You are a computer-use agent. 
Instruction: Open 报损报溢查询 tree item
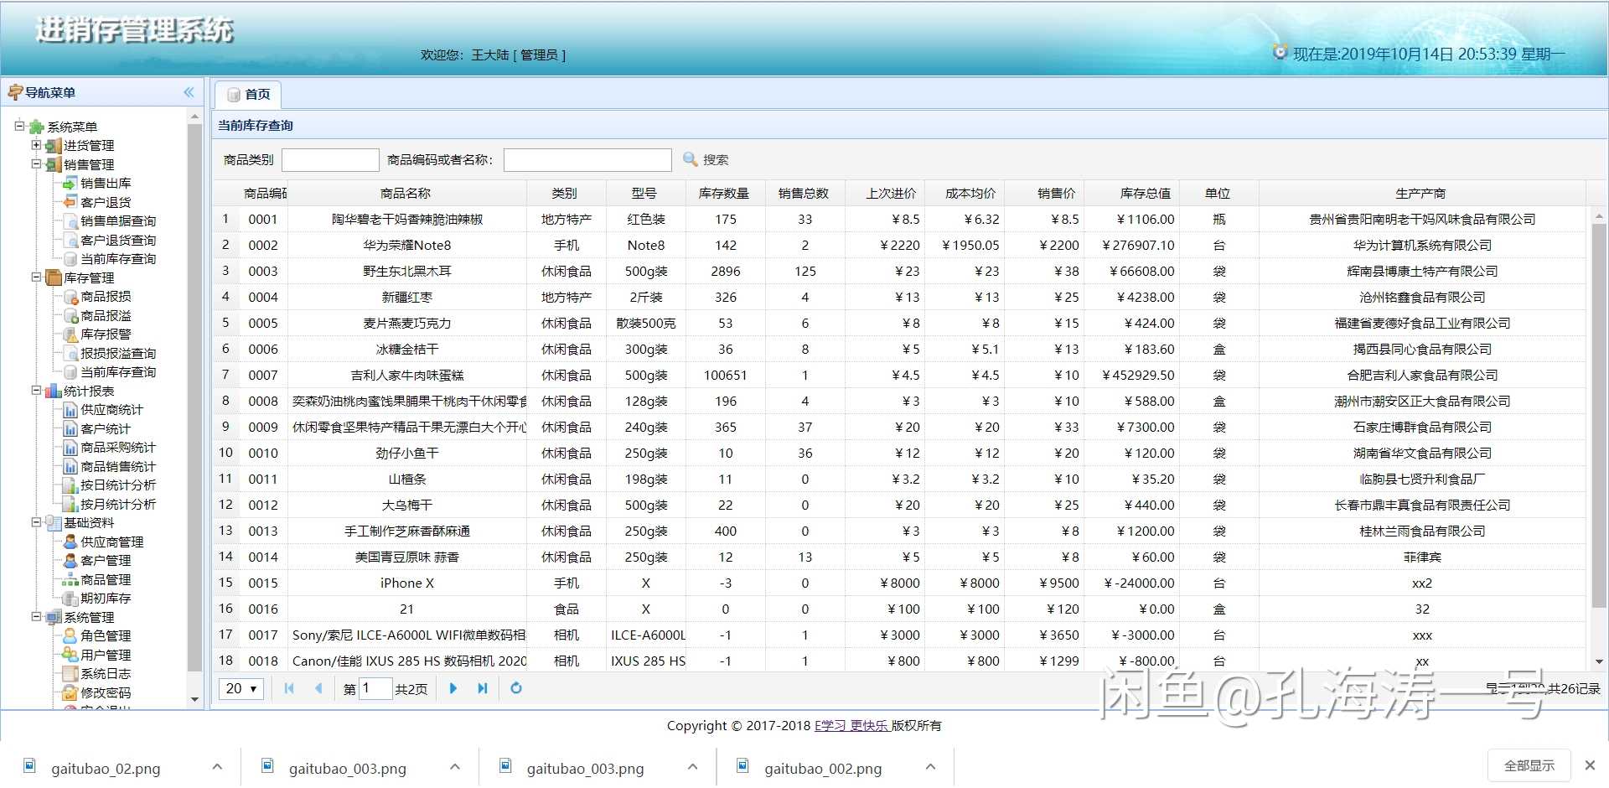pyautogui.click(x=118, y=353)
